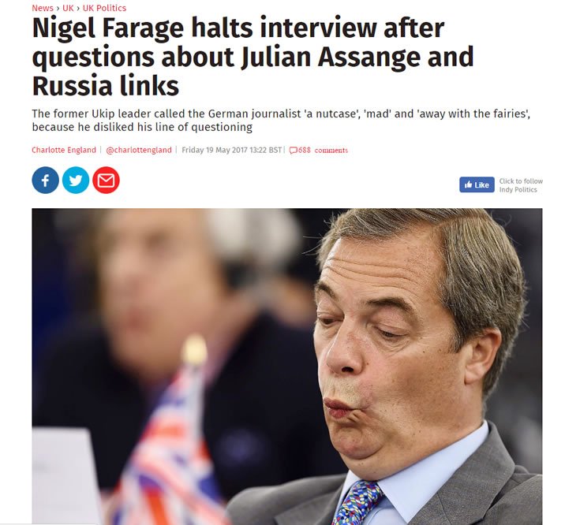Go to the UK breadcrumb section
Screen dimensions: 565x525
(68, 8)
